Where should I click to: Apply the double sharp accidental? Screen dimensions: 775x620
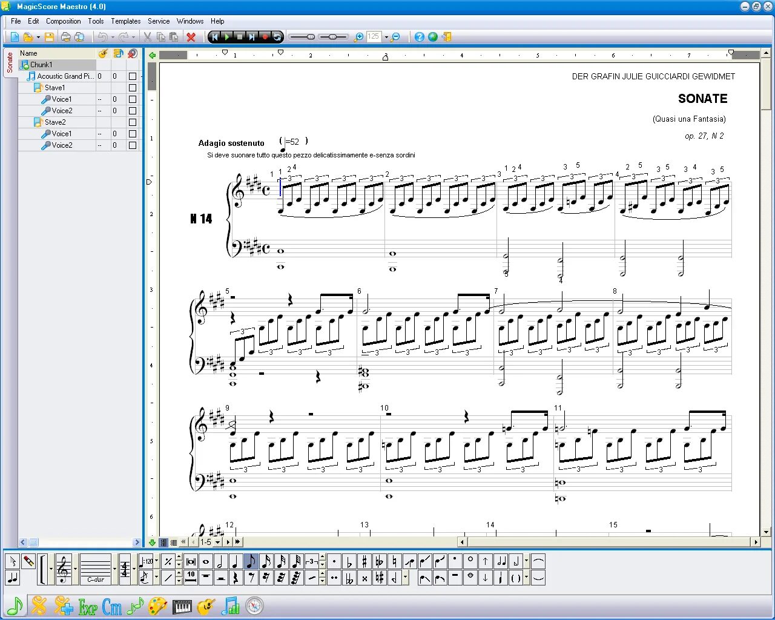(x=364, y=578)
